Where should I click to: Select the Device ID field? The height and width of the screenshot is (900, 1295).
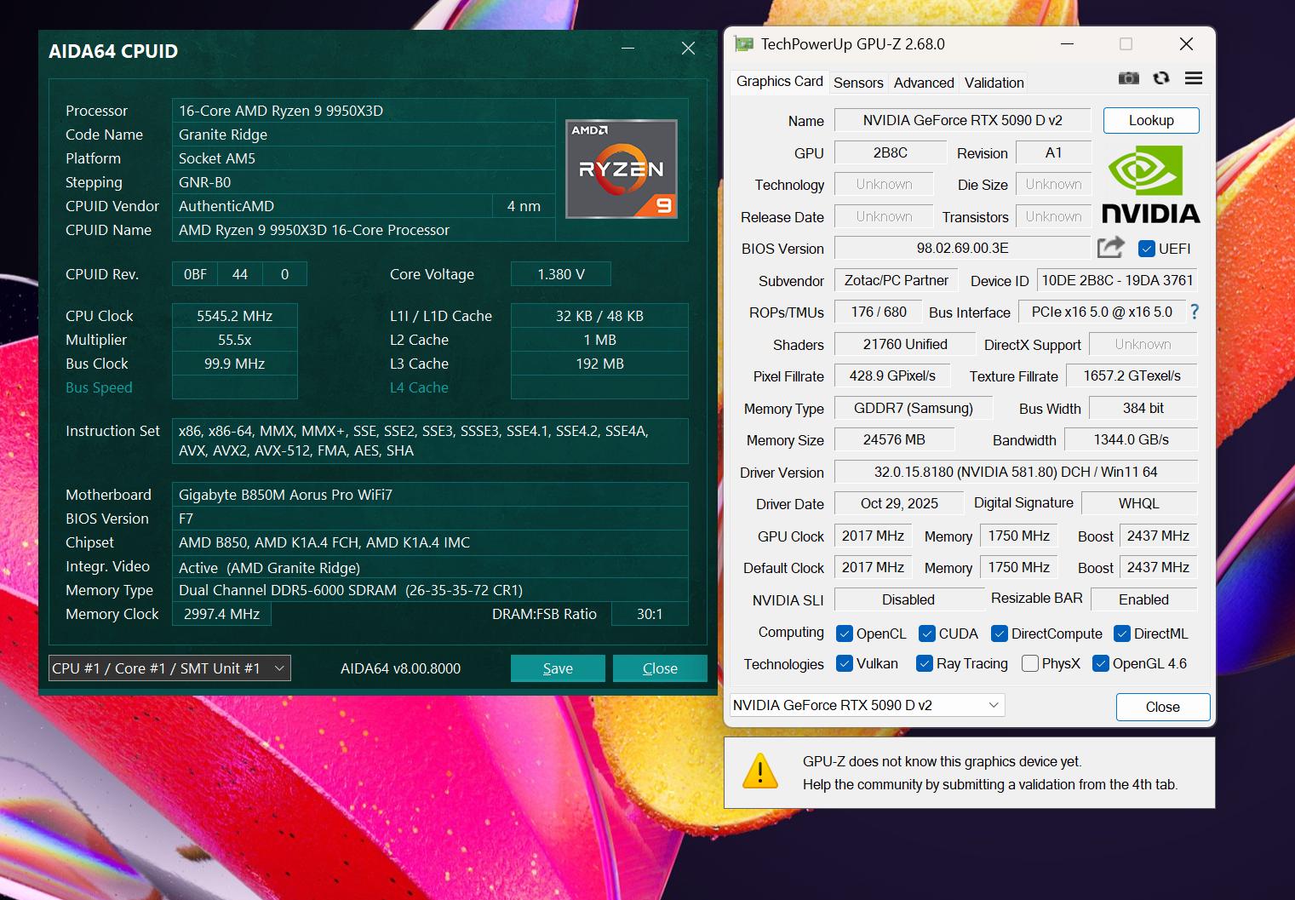coord(1116,279)
